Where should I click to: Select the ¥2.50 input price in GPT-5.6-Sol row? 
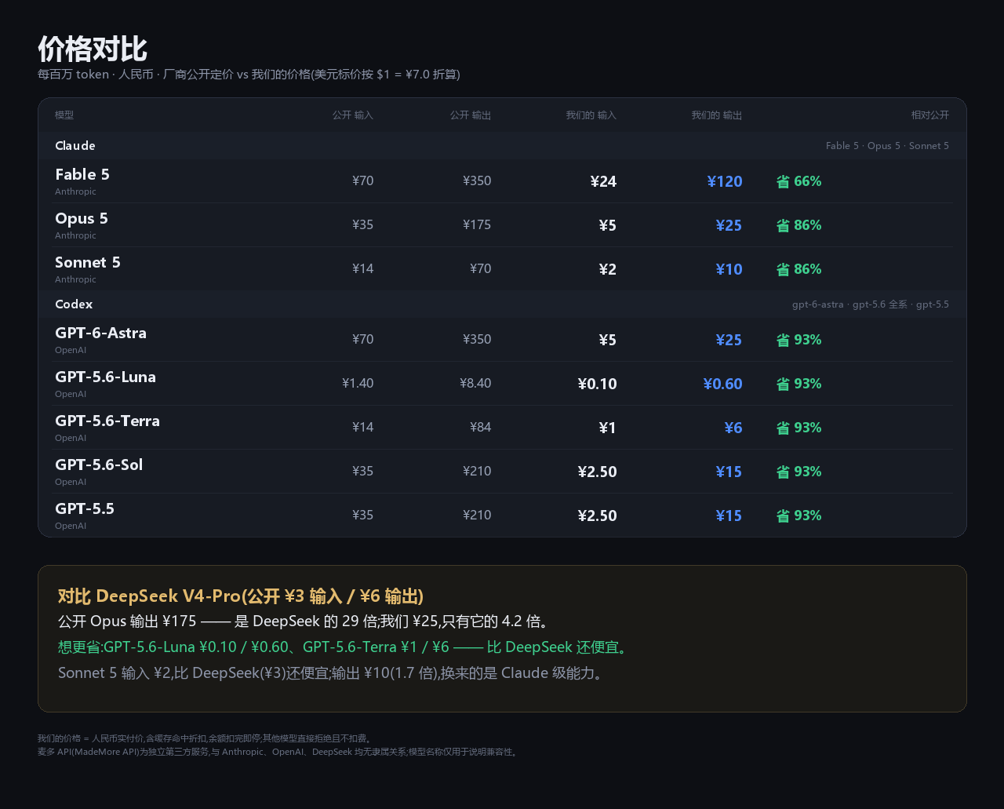597,472
